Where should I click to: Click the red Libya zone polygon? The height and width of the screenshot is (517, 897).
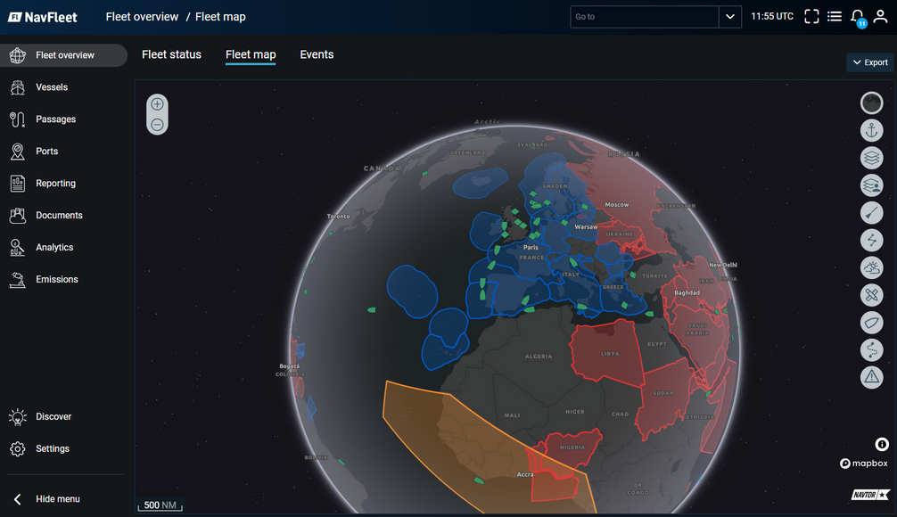click(x=606, y=355)
